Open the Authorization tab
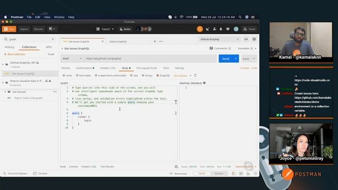Viewport: 338px width, 190px height. click(x=85, y=68)
